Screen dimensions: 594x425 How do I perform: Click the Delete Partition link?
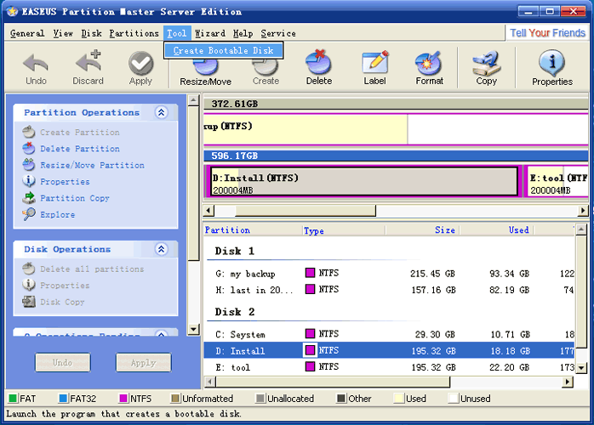(x=80, y=149)
